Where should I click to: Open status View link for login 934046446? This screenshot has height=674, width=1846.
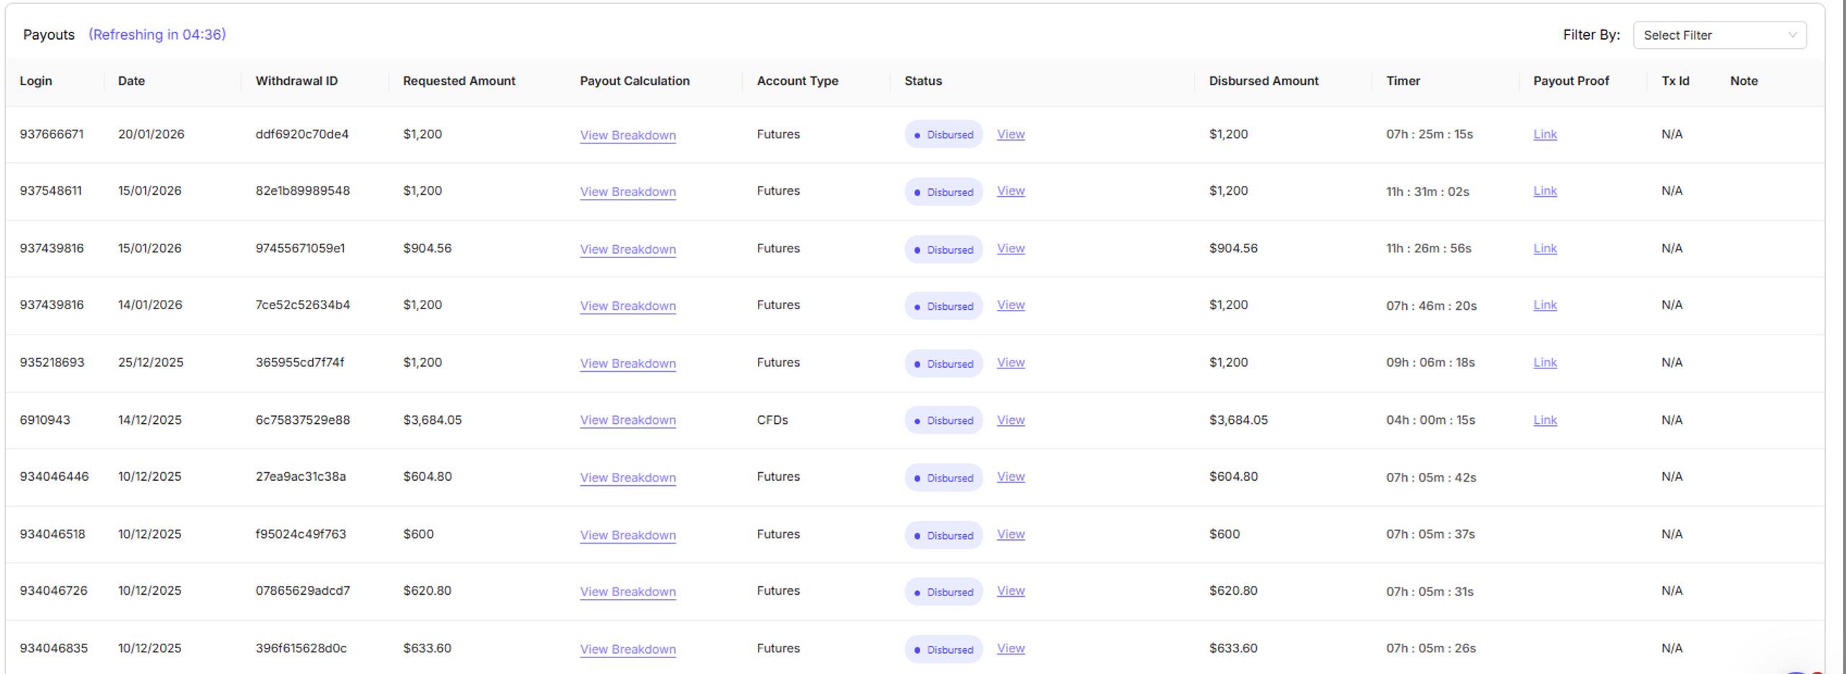[x=1010, y=476]
